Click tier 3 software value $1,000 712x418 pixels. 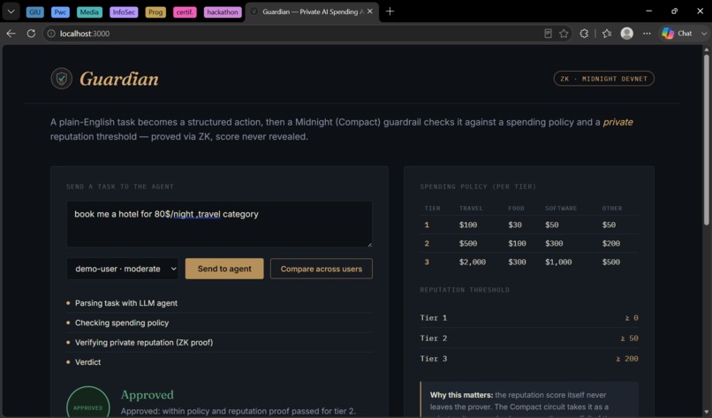pyautogui.click(x=558, y=262)
